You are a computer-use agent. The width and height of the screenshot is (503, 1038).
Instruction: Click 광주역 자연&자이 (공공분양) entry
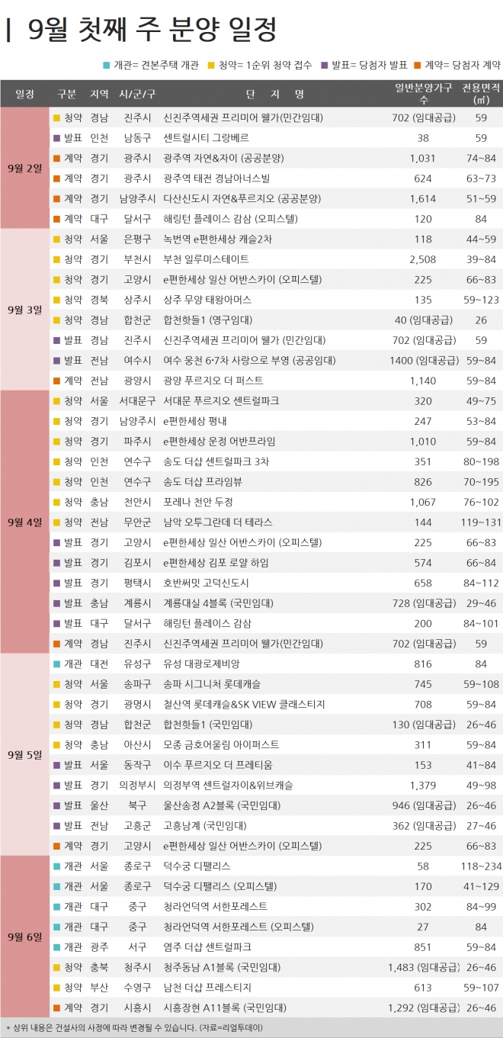coord(224,158)
